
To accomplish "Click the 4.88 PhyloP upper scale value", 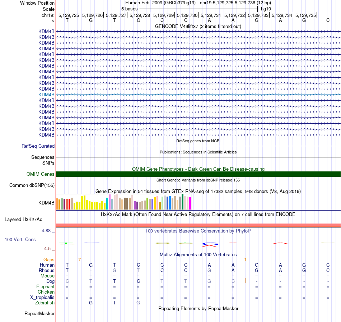I will pyautogui.click(x=46, y=231).
